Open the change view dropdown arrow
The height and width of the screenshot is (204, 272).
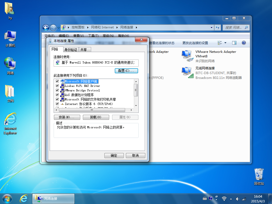coord(225,43)
